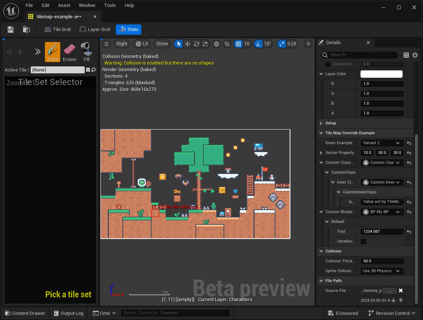The width and height of the screenshot is (423, 320).
Task: Open the Custom Inner class dropdown
Action: 382,182
